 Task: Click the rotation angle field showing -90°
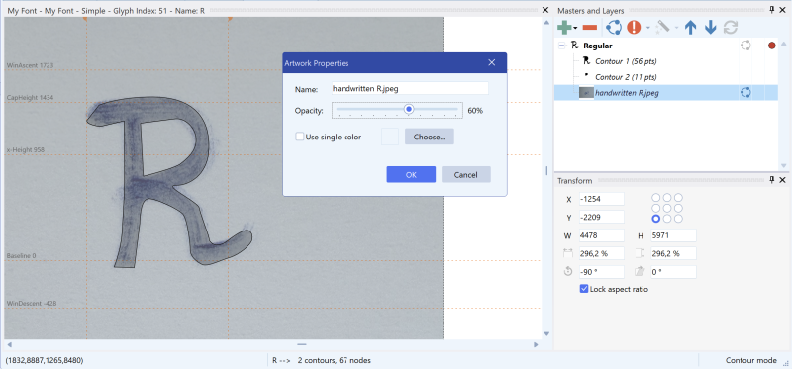coord(601,272)
